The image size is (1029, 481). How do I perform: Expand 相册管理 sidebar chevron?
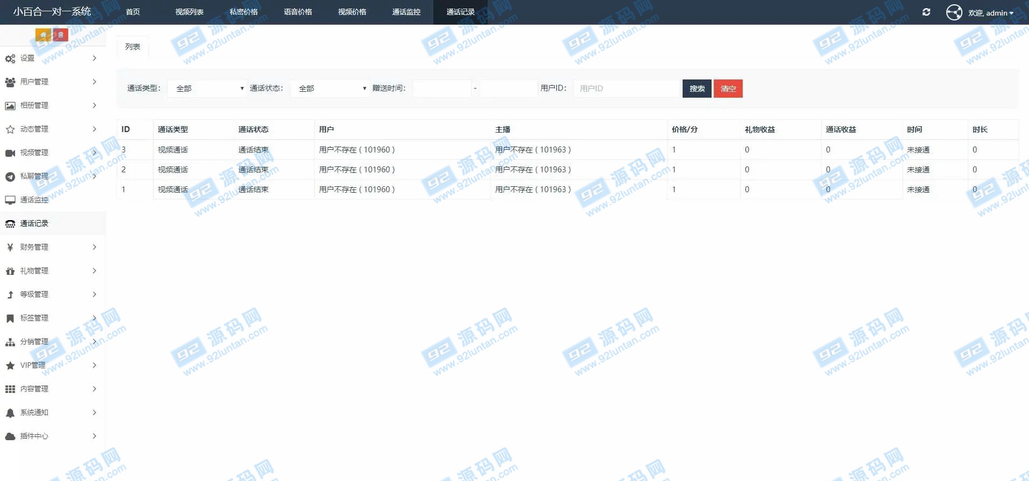95,105
